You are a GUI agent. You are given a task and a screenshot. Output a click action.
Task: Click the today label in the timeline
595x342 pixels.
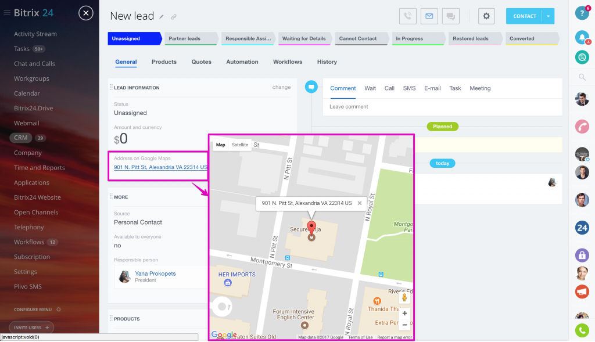442,163
